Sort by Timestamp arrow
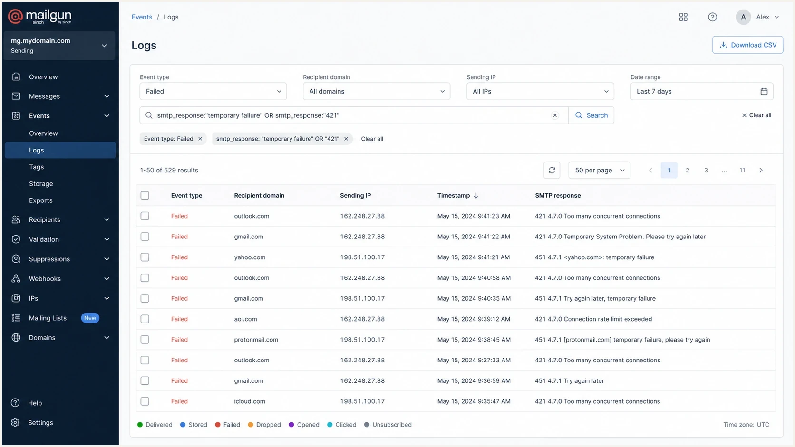The image size is (795, 447). click(476, 195)
